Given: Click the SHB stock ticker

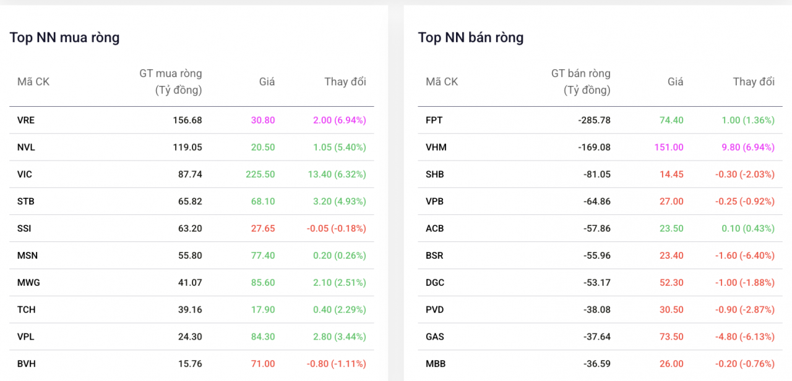Looking at the screenshot, I should click(x=435, y=175).
